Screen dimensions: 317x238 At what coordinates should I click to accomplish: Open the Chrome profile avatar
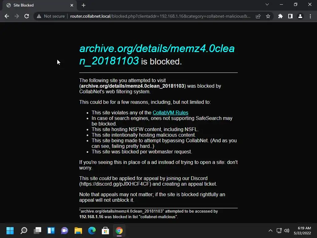300,16
